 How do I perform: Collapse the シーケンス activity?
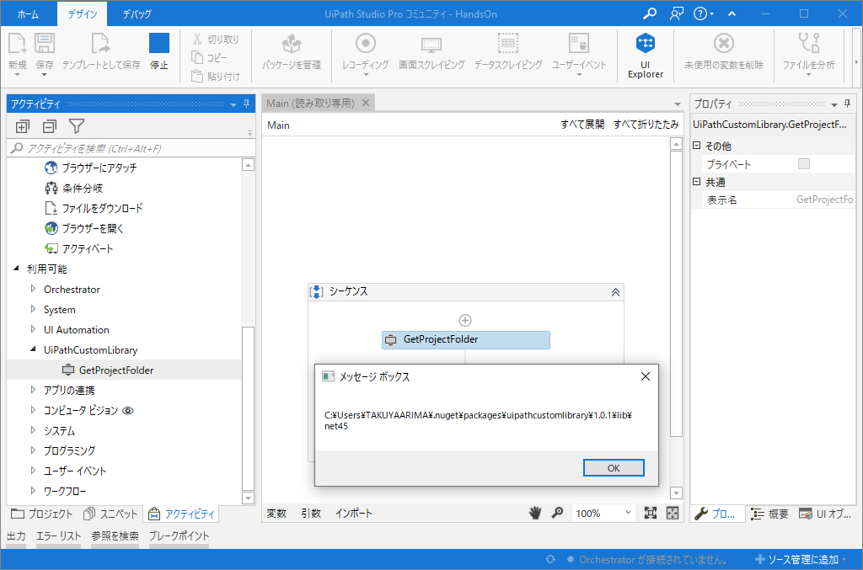[x=615, y=292]
